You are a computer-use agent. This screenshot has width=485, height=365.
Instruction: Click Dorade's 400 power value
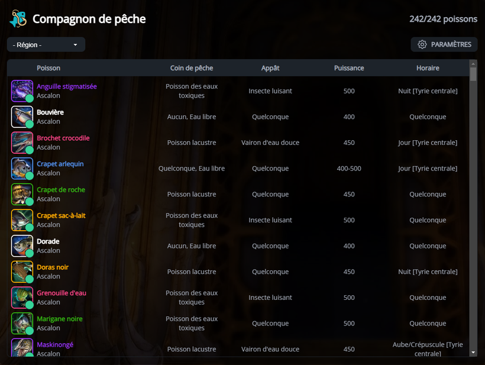click(349, 246)
